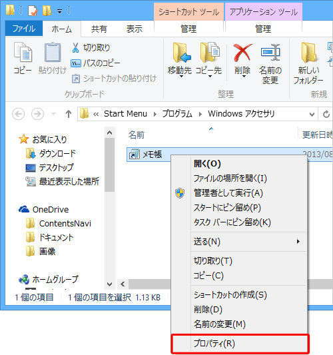Click Paste shortcut (ショートカットの貼り付け)
The height and width of the screenshot is (355, 333).
click(x=114, y=79)
